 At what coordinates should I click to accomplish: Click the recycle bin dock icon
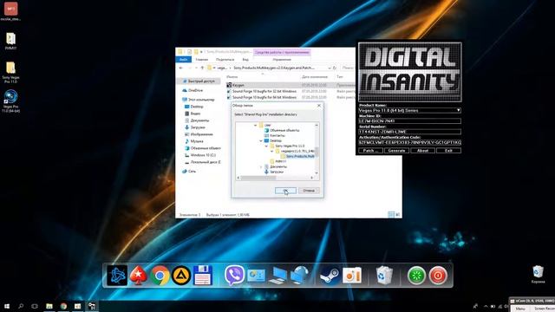pyautogui.click(x=383, y=276)
